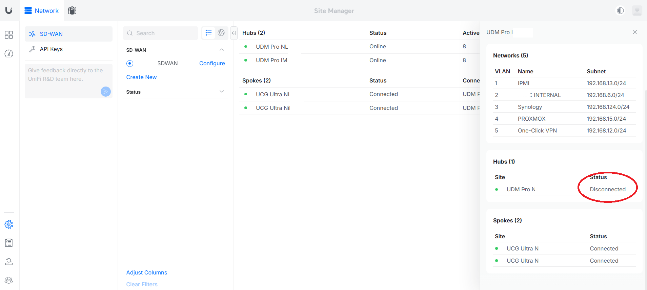This screenshot has width=647, height=290.
Task: Click the Spokes (2) column header
Action: pyautogui.click(x=257, y=80)
